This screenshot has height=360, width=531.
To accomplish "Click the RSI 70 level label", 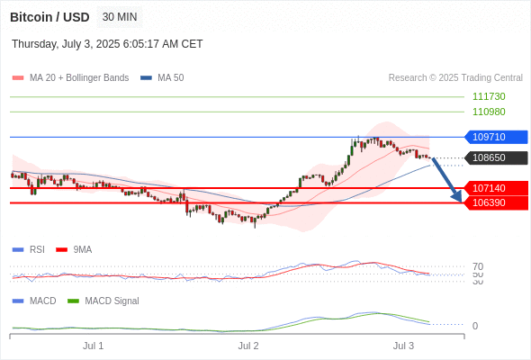I will coord(478,266).
